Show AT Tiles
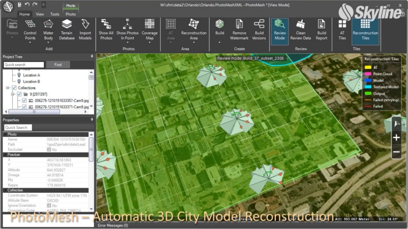408x229 pixels. pyautogui.click(x=342, y=29)
